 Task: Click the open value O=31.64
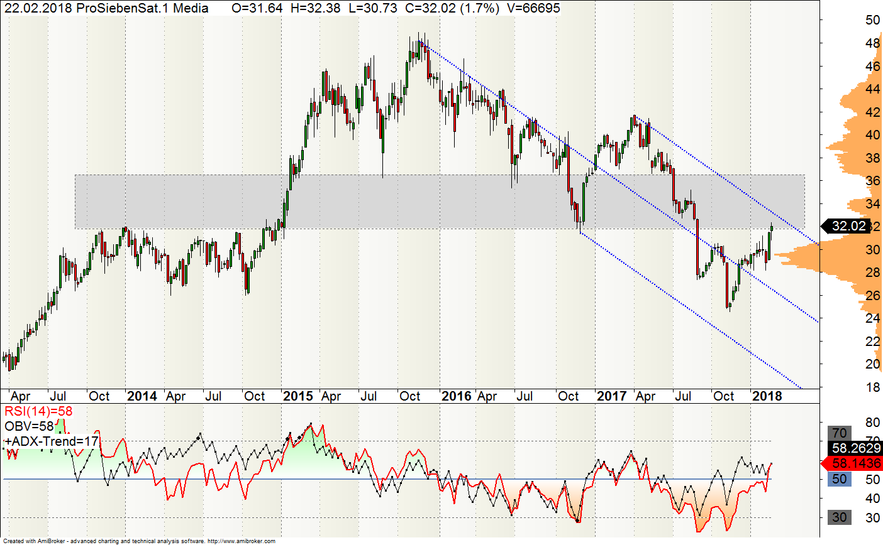[x=257, y=8]
